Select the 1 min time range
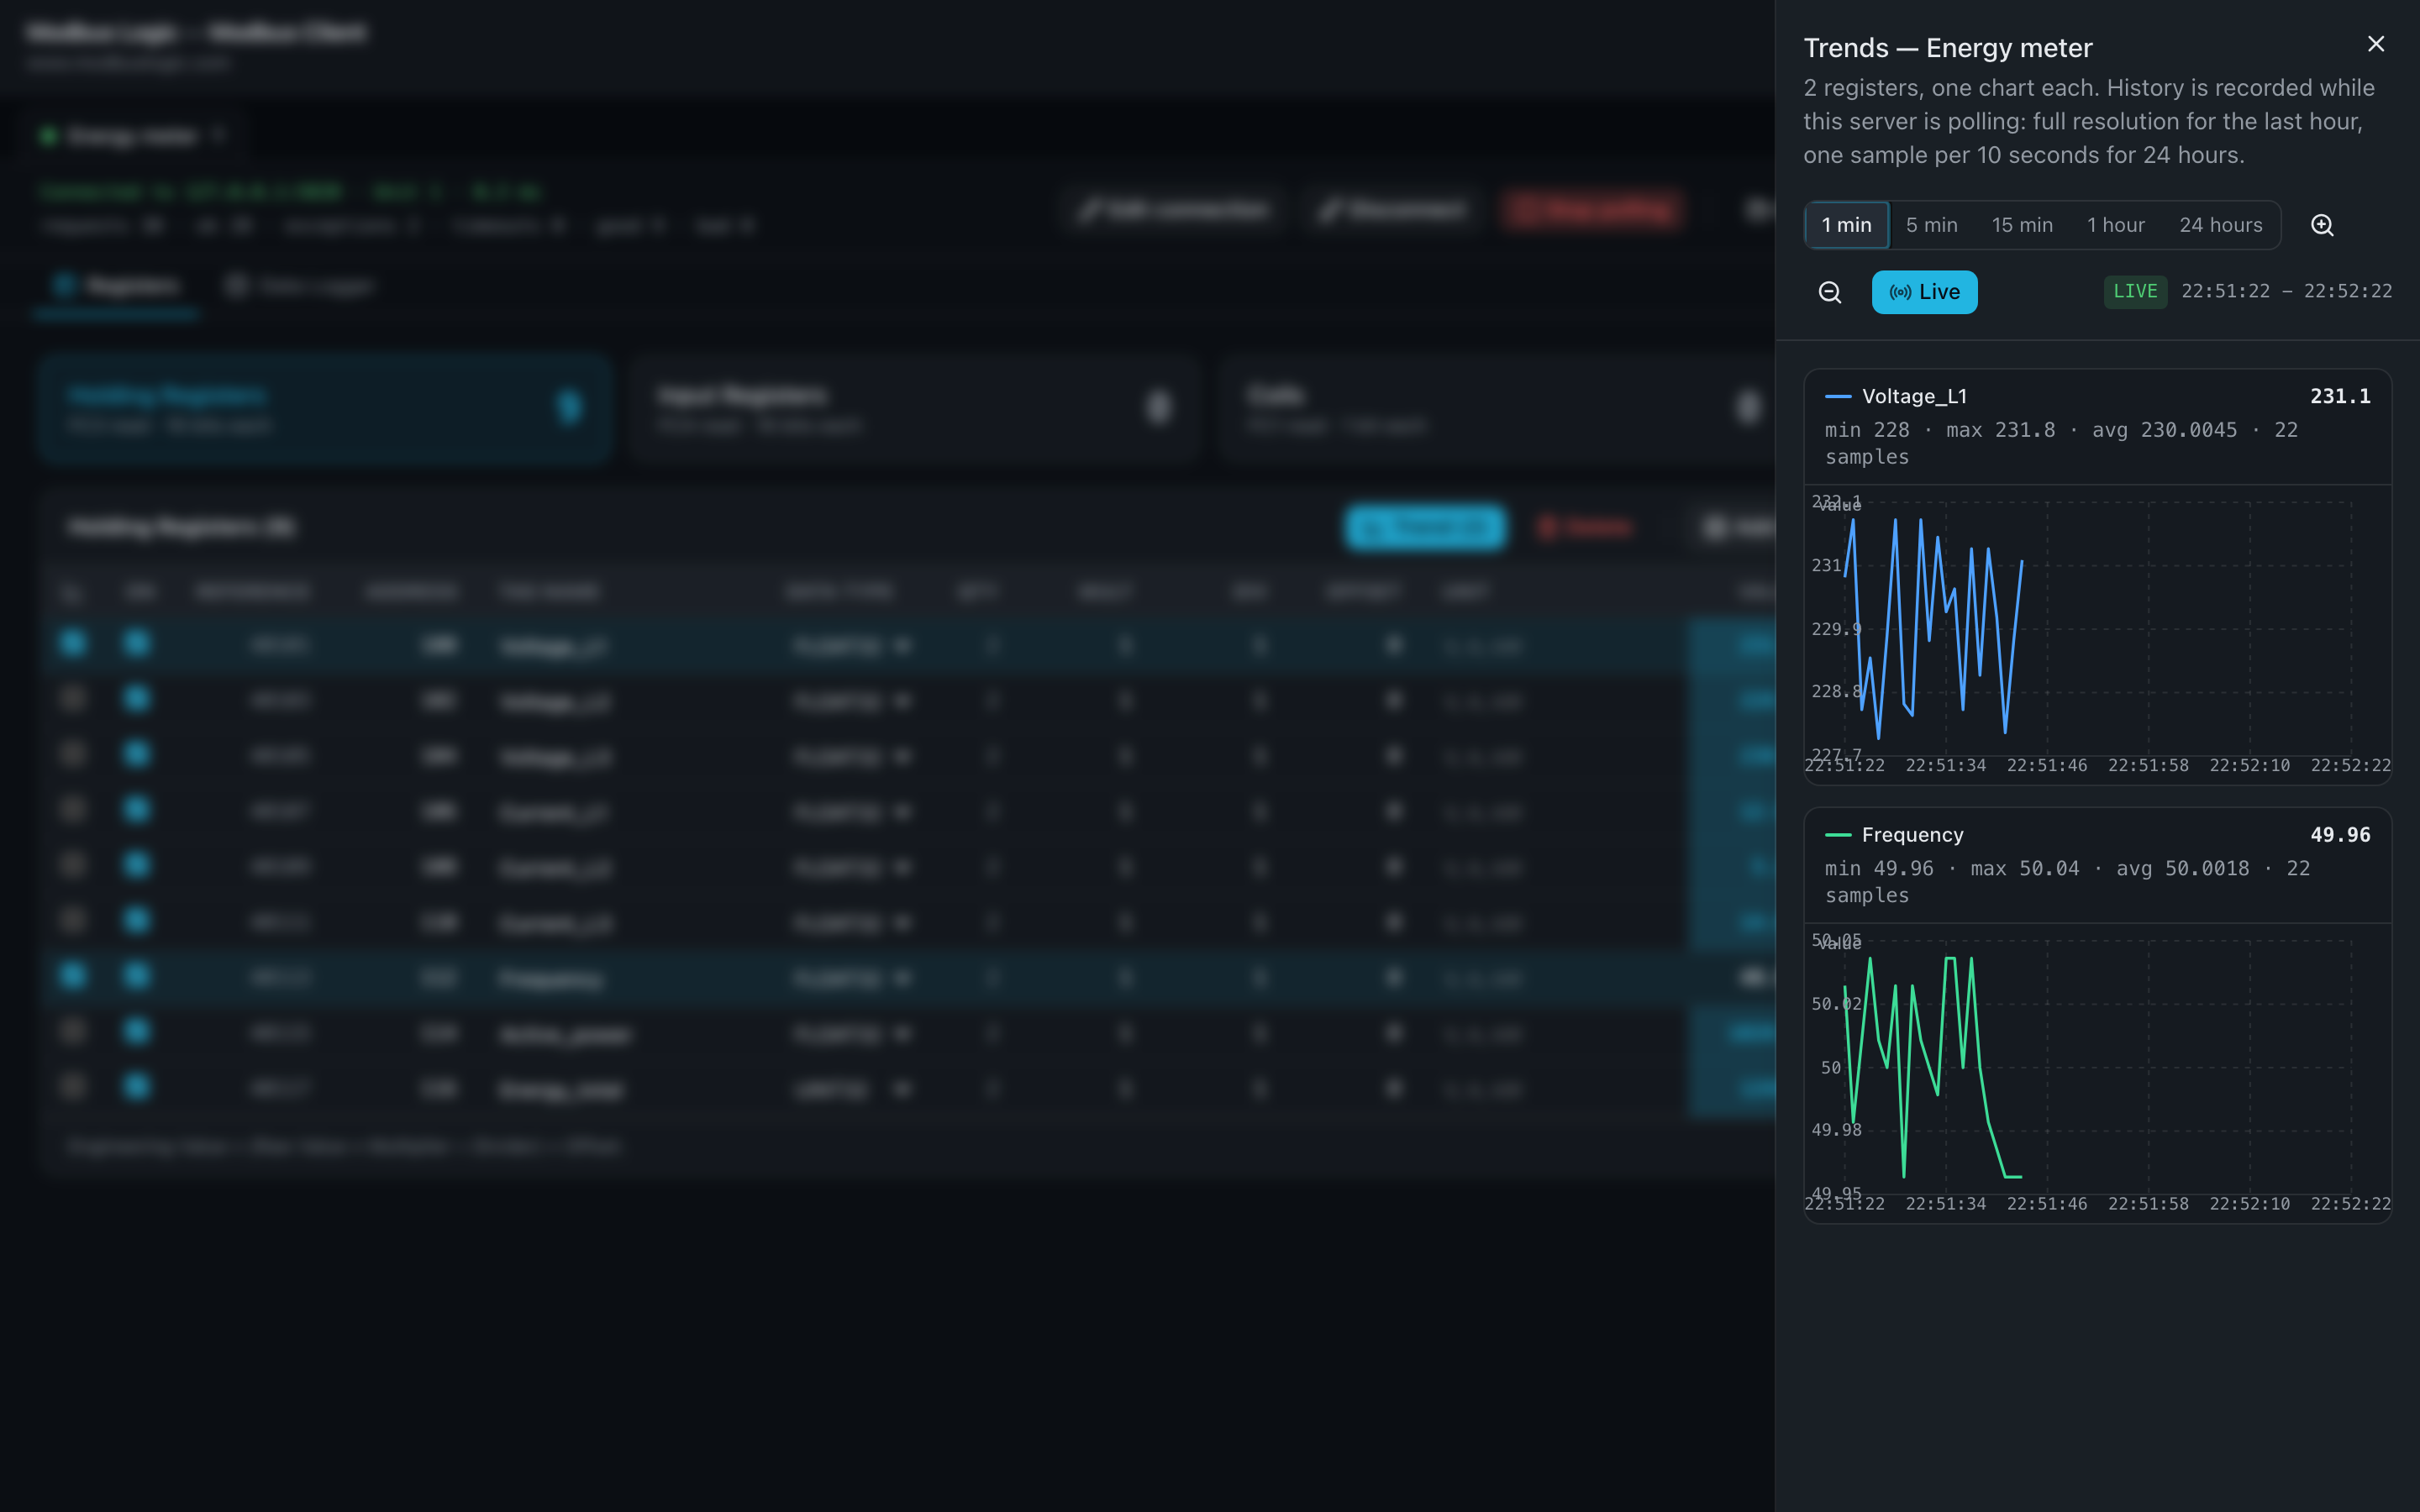This screenshot has height=1512, width=2420. (x=1846, y=225)
